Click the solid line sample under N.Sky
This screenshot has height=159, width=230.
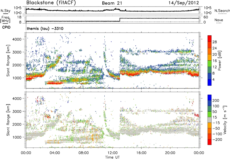[x=5, y=14]
